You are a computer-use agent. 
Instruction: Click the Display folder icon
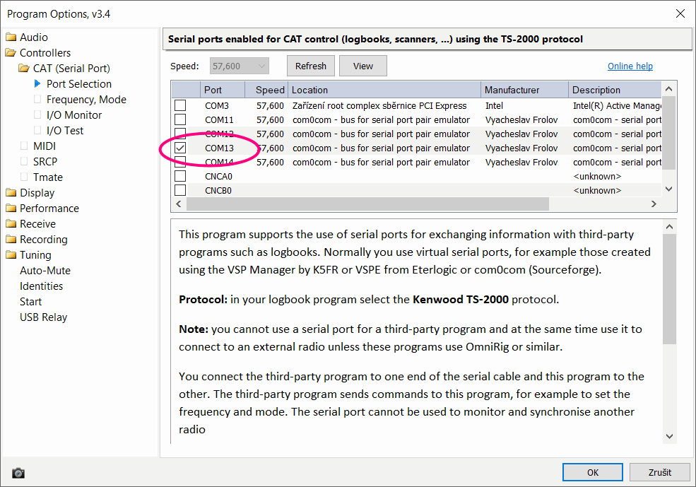tap(11, 192)
